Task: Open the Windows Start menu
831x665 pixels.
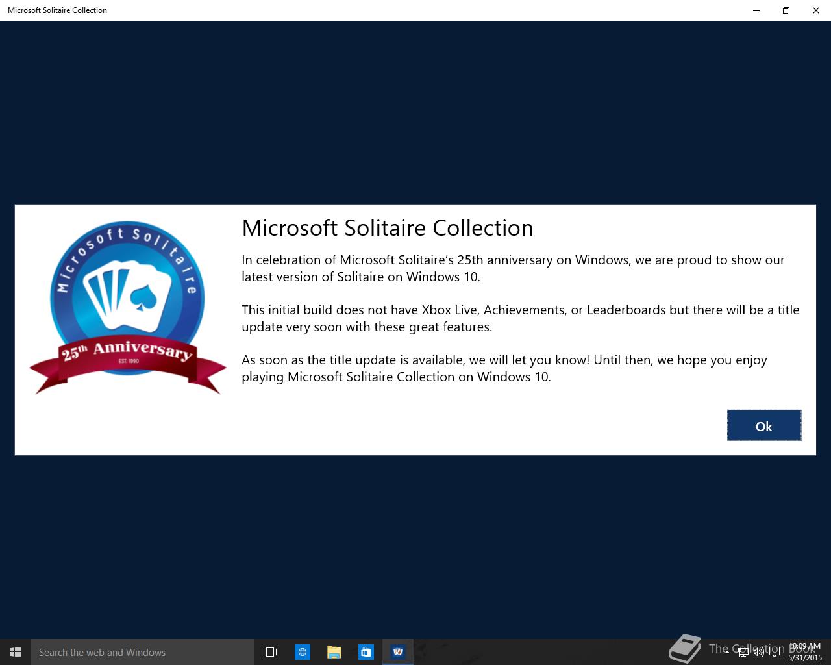Action: point(16,652)
